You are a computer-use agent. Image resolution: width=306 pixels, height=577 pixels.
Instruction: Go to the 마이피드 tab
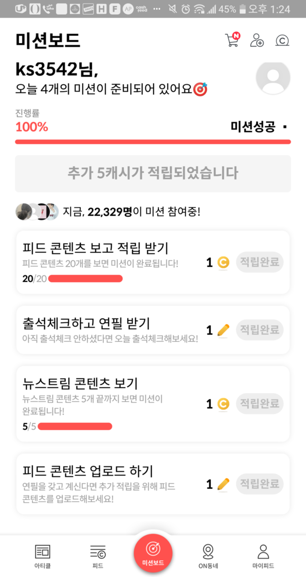pos(263,555)
